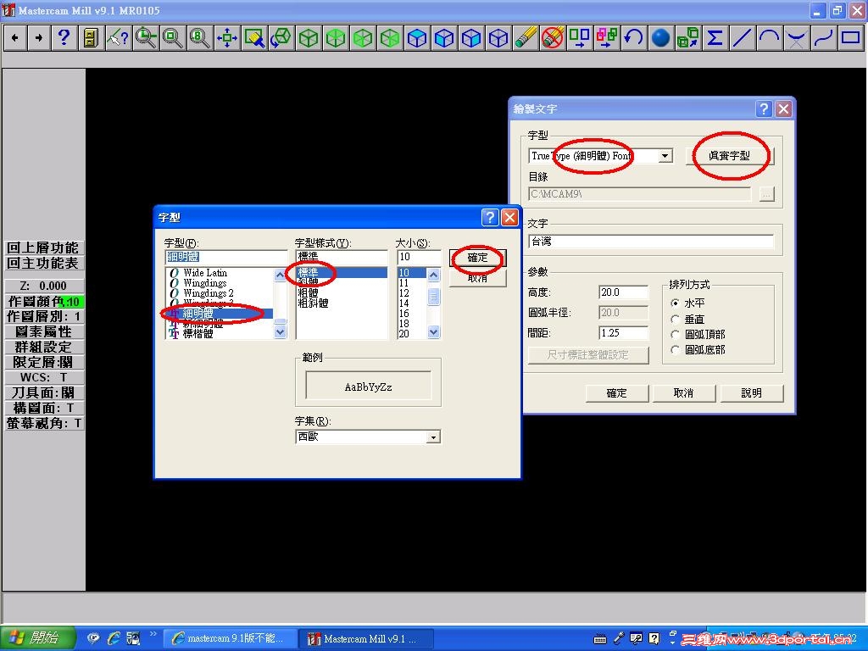The width and height of the screenshot is (868, 651).
Task: Click the context help arrow-question icon
Action: point(119,38)
